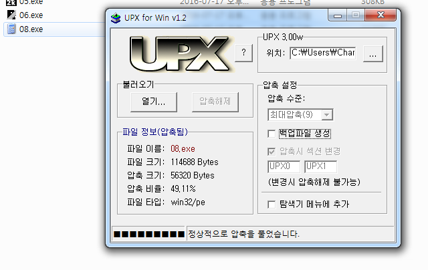Minimize the UPX for Win window

pos(337,15)
